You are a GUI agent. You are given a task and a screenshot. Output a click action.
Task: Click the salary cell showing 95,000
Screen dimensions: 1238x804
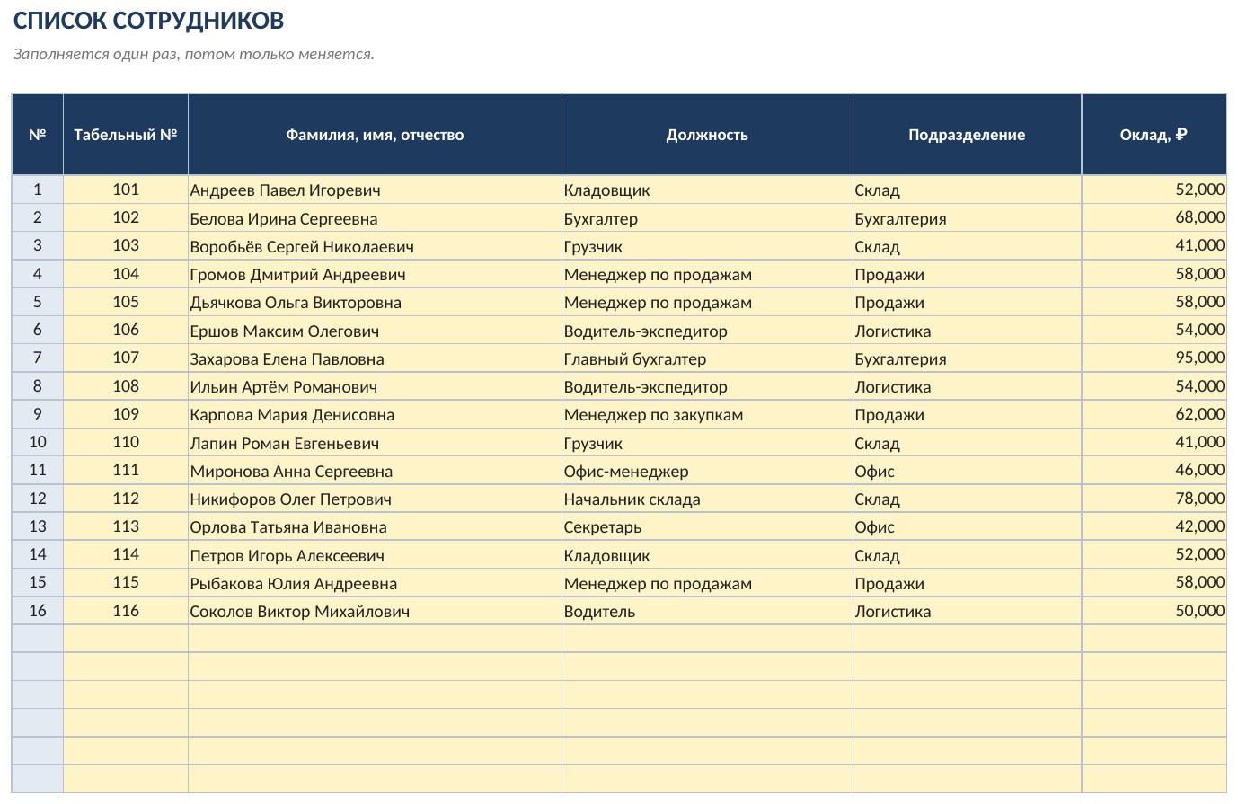point(1154,358)
